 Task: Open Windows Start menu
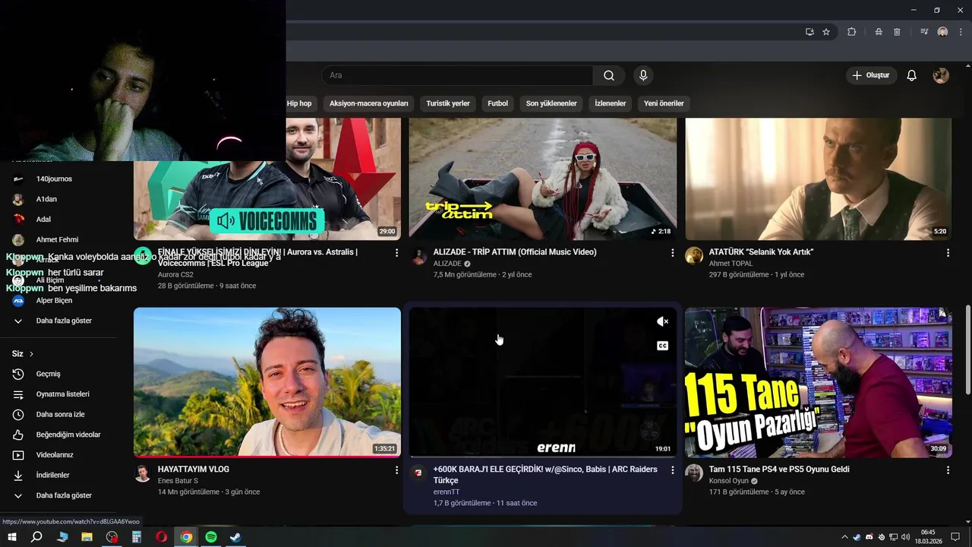pyautogui.click(x=12, y=537)
